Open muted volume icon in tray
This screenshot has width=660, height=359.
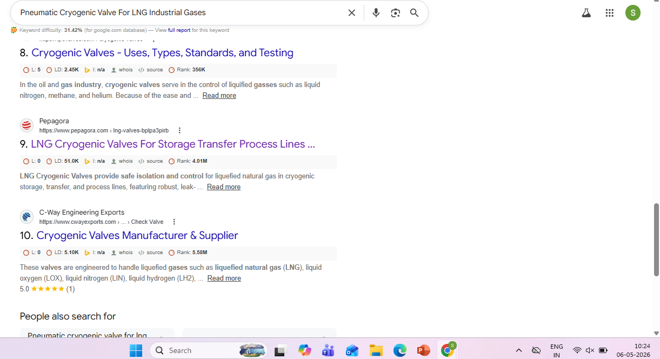click(x=590, y=350)
